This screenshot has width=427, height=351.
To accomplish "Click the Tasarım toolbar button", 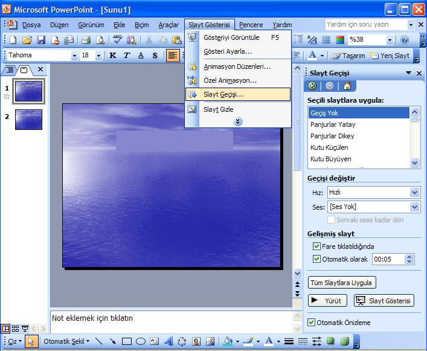I will click(x=348, y=56).
